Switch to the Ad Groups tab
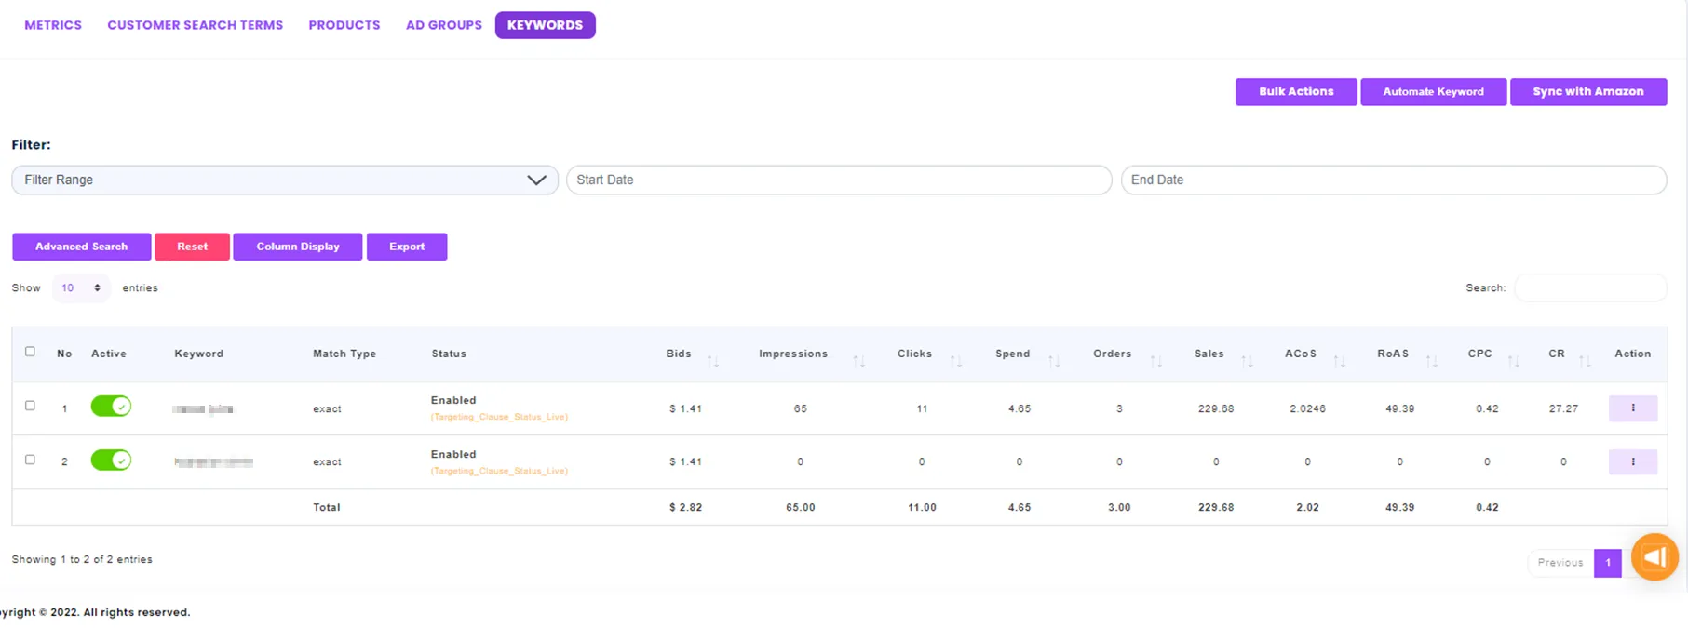This screenshot has height=628, width=1688. click(444, 25)
